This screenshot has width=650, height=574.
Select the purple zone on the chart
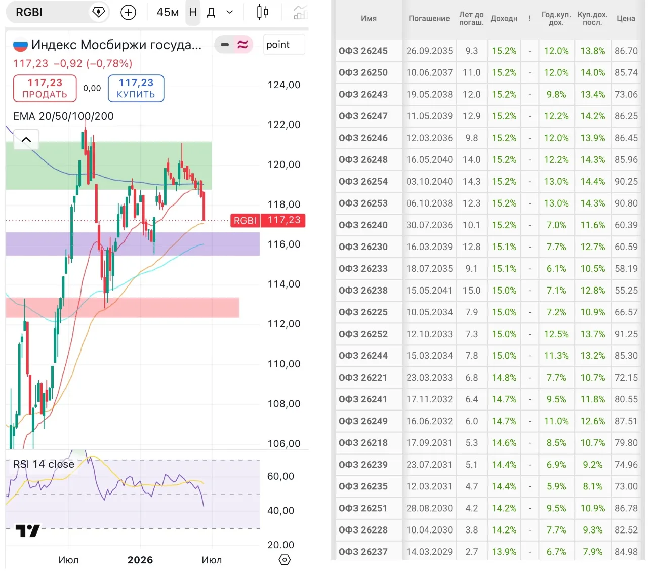(133, 244)
